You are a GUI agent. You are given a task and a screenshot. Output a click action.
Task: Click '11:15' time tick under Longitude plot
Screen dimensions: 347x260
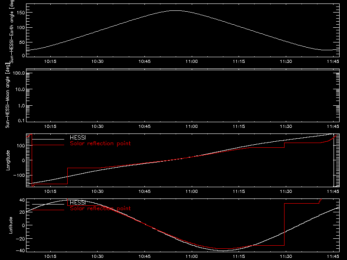(x=239, y=192)
